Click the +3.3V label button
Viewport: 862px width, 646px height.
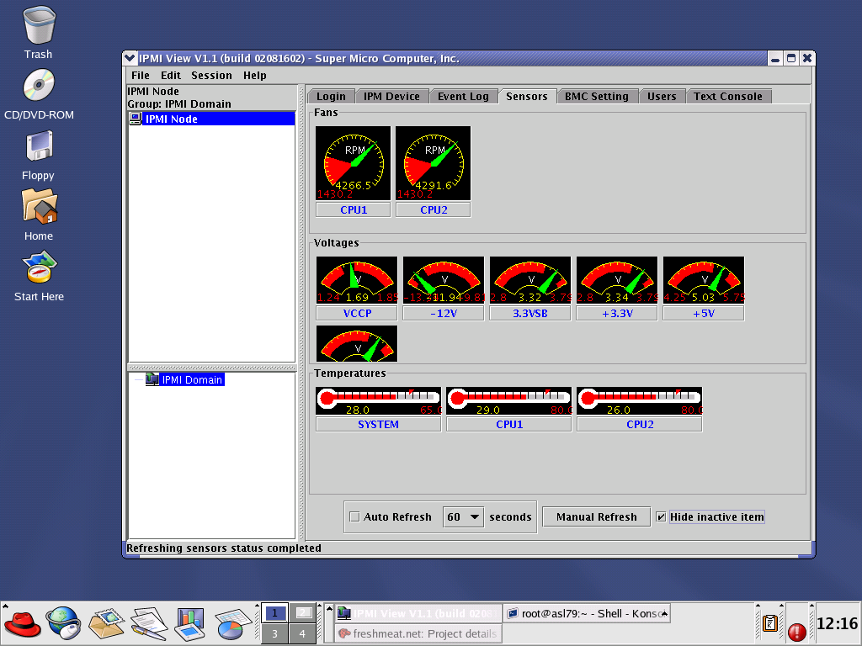pyautogui.click(x=617, y=313)
